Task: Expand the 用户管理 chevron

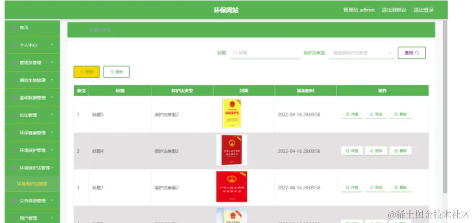Action: [x=52, y=218]
